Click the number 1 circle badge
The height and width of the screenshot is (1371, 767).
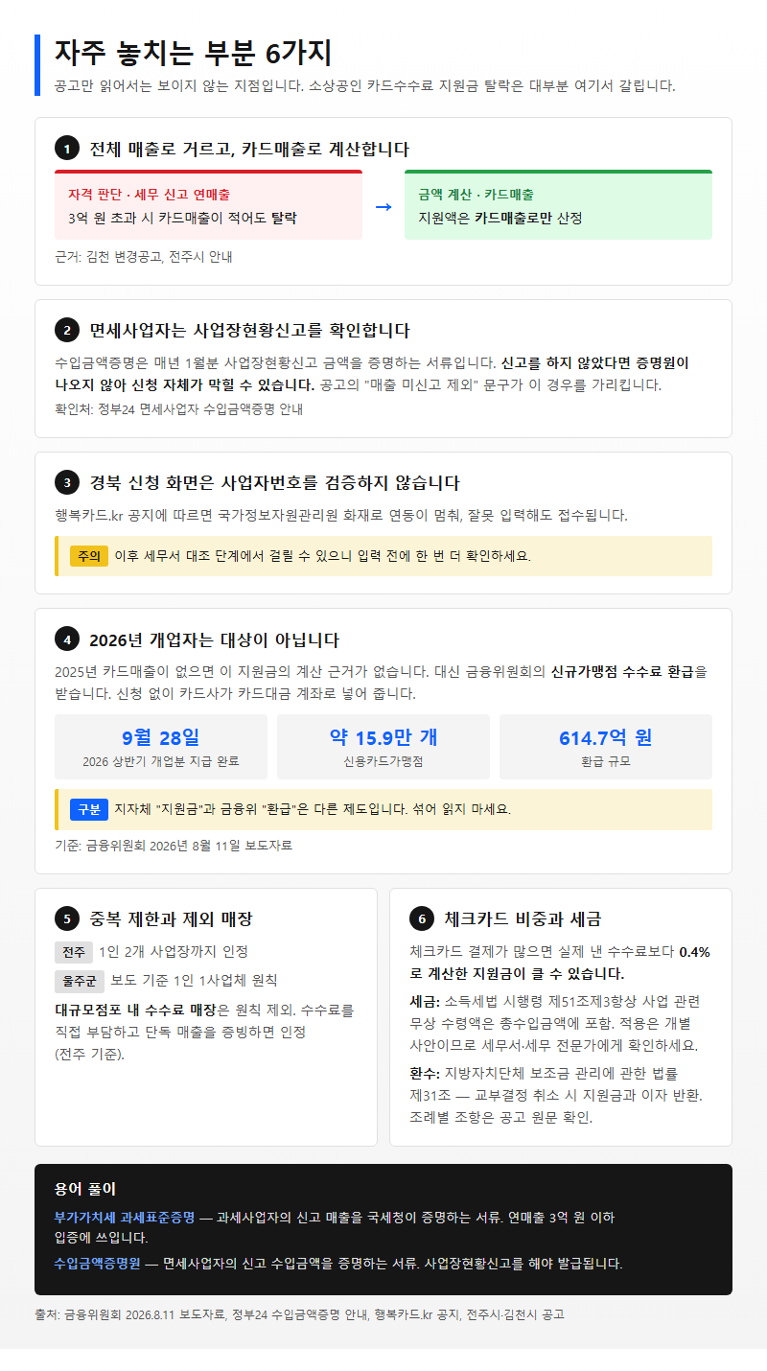66,149
